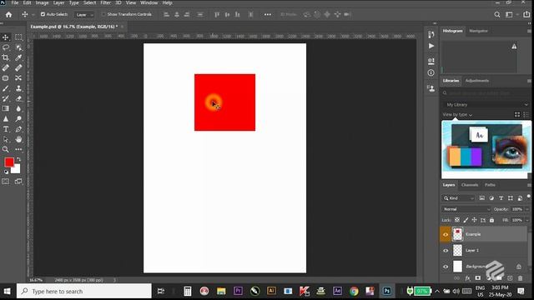Toggle Quick Mask mode icon
This screenshot has height=300, width=534.
(6, 182)
